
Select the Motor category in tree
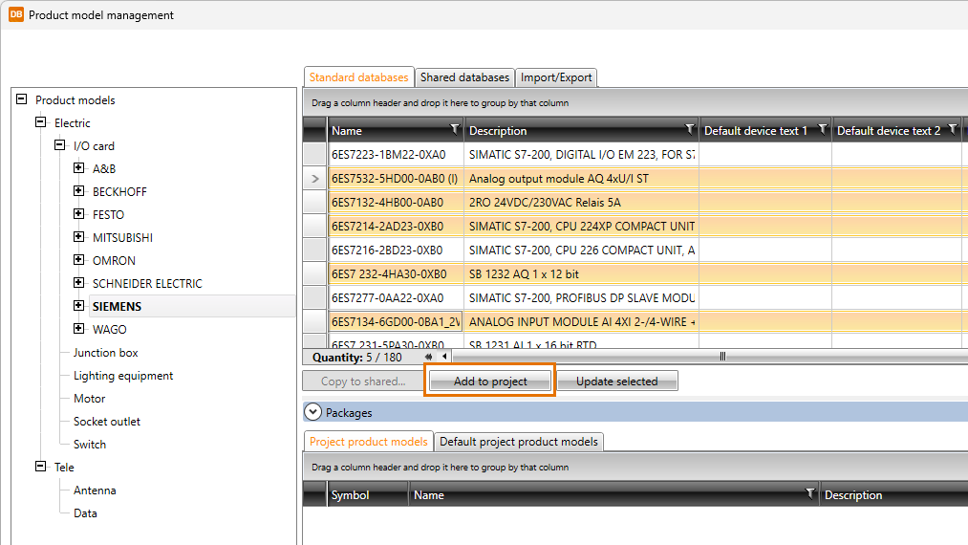pyautogui.click(x=90, y=399)
